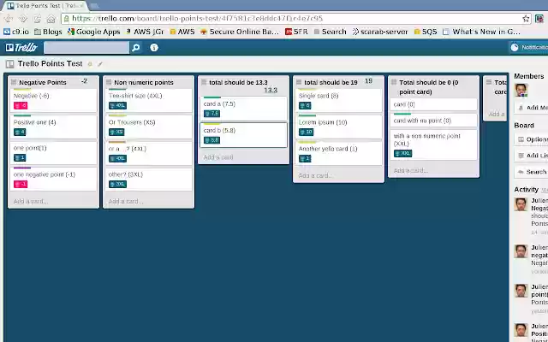This screenshot has height=342, width=548.
Task: Click the Add Members button
Action: pyautogui.click(x=531, y=108)
